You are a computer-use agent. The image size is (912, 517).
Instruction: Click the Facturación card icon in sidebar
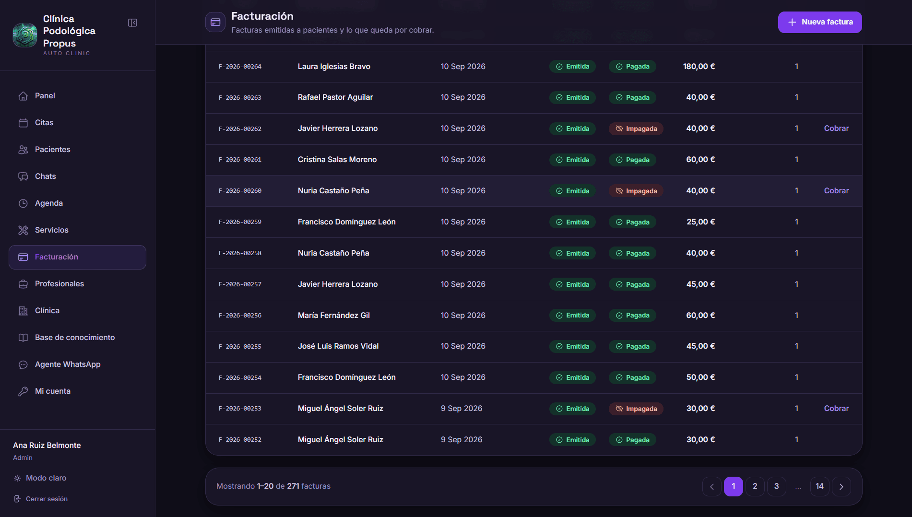[23, 257]
